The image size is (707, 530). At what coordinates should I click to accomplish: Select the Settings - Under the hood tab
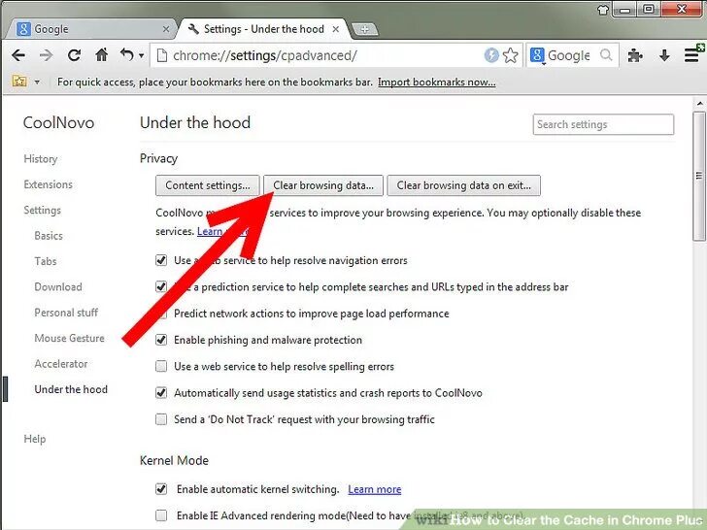262,29
